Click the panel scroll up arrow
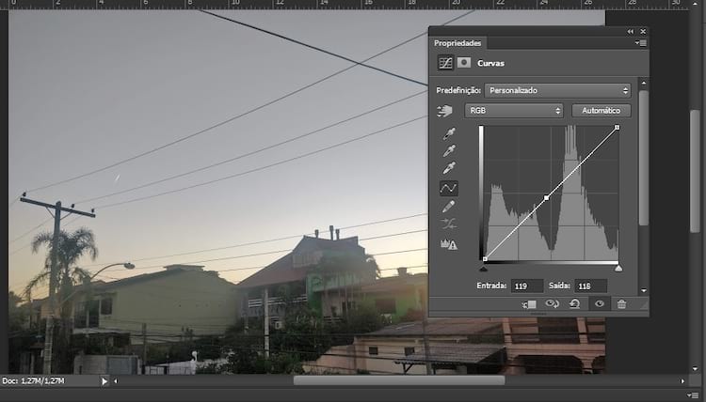706x402 pixels. click(644, 83)
